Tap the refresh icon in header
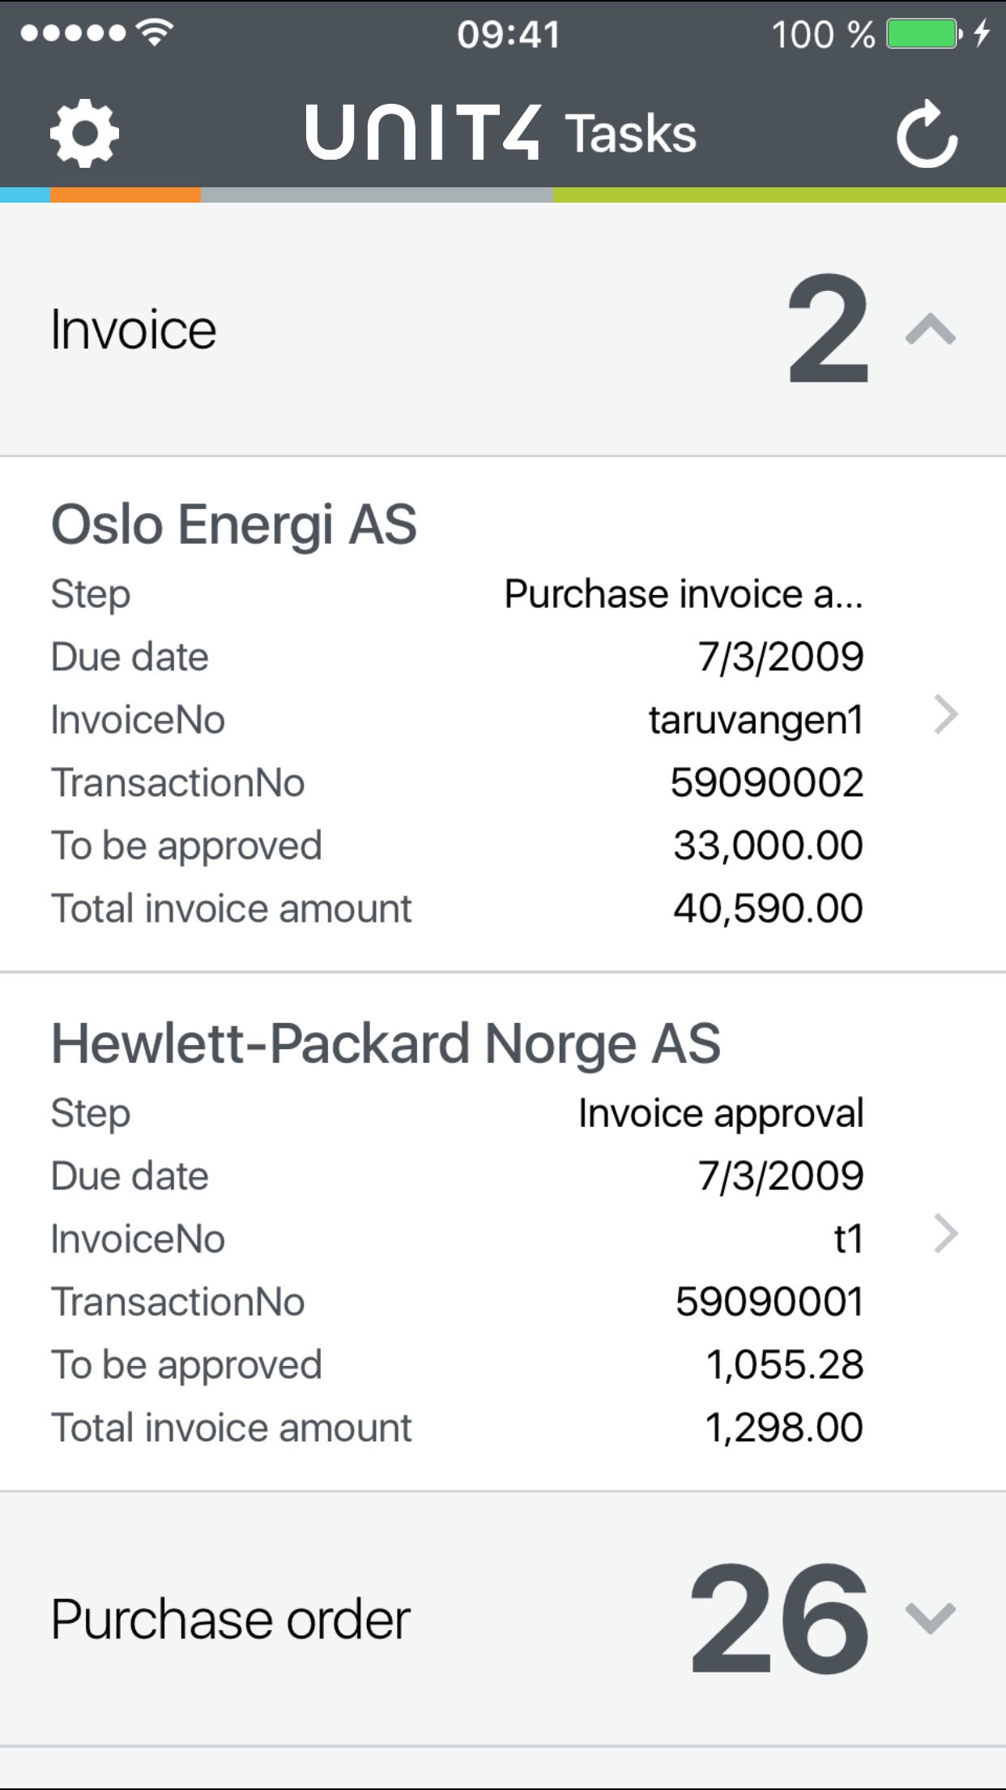Viewport: 1006px width, 1790px height. pyautogui.click(x=927, y=134)
